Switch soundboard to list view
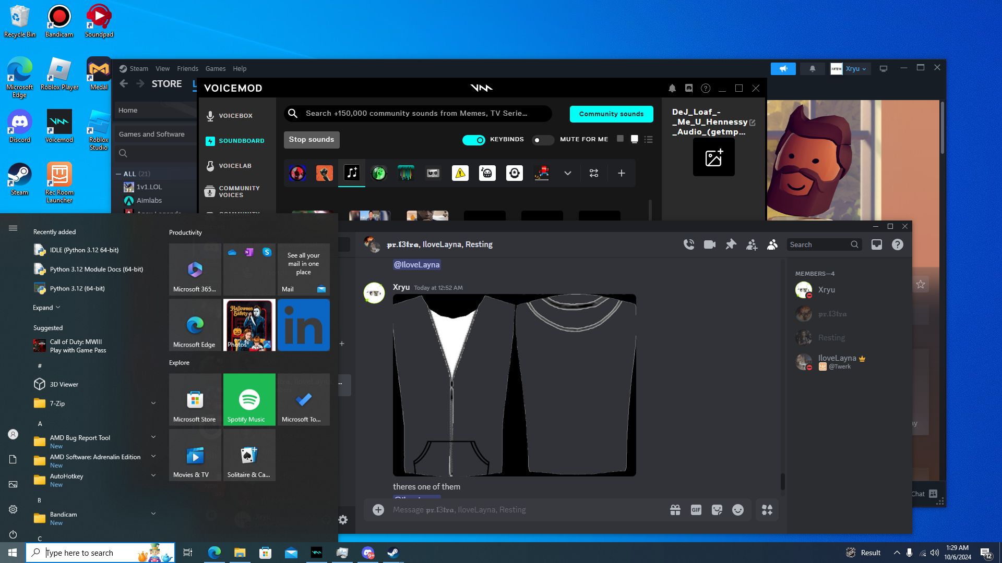The width and height of the screenshot is (1002, 563). pyautogui.click(x=649, y=140)
